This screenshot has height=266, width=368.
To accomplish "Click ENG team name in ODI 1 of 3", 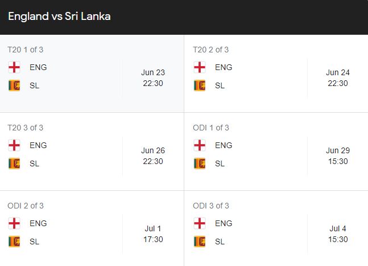I will pos(224,145).
